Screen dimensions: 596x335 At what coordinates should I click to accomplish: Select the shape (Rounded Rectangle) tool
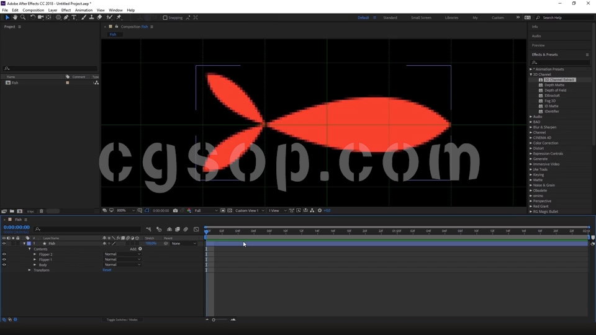[58, 17]
